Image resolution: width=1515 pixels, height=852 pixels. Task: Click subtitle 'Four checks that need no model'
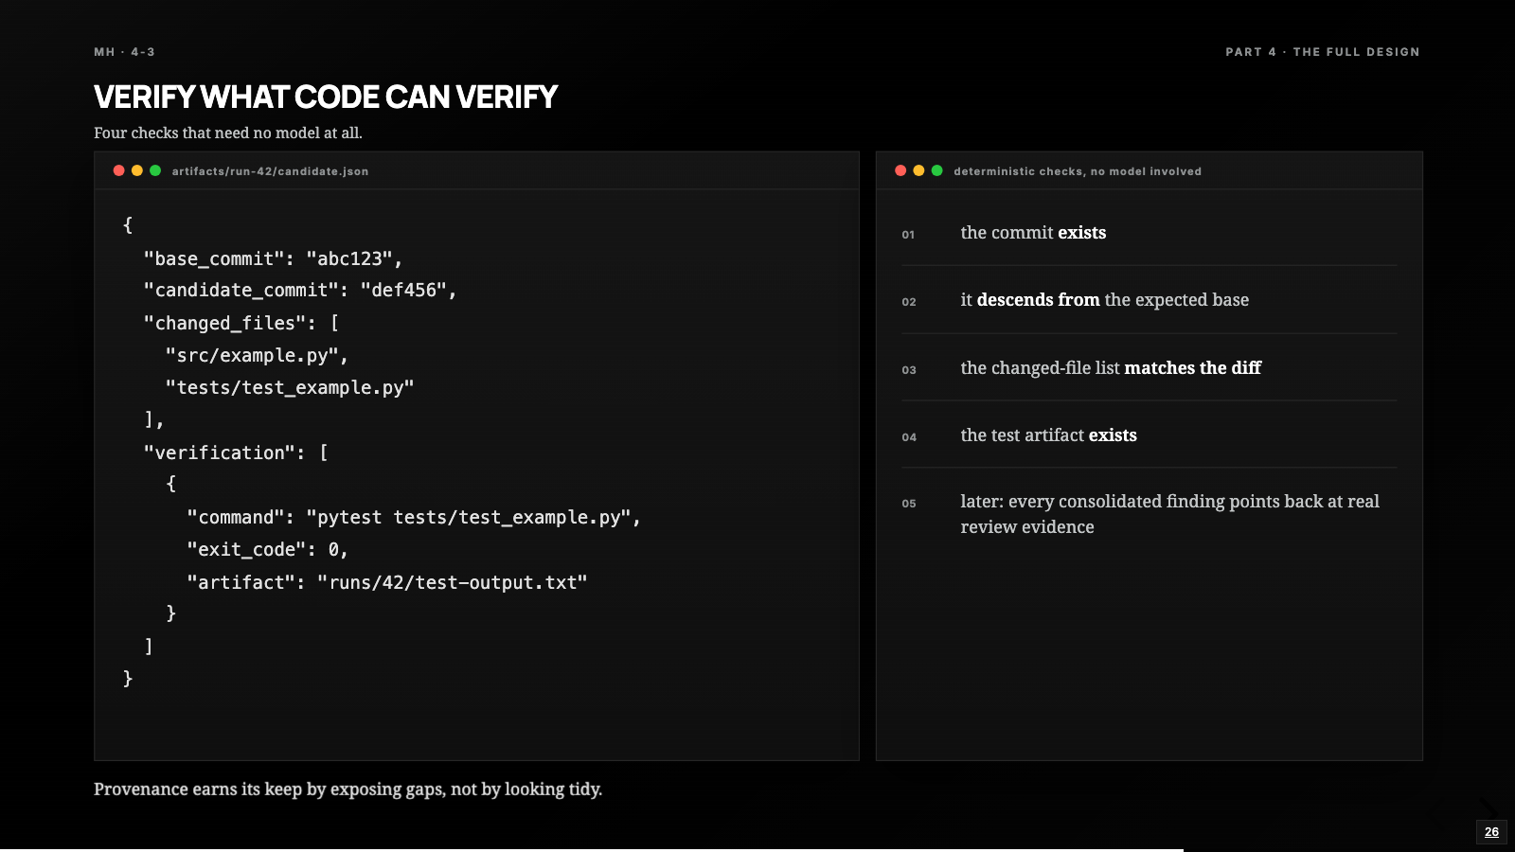pyautogui.click(x=228, y=133)
